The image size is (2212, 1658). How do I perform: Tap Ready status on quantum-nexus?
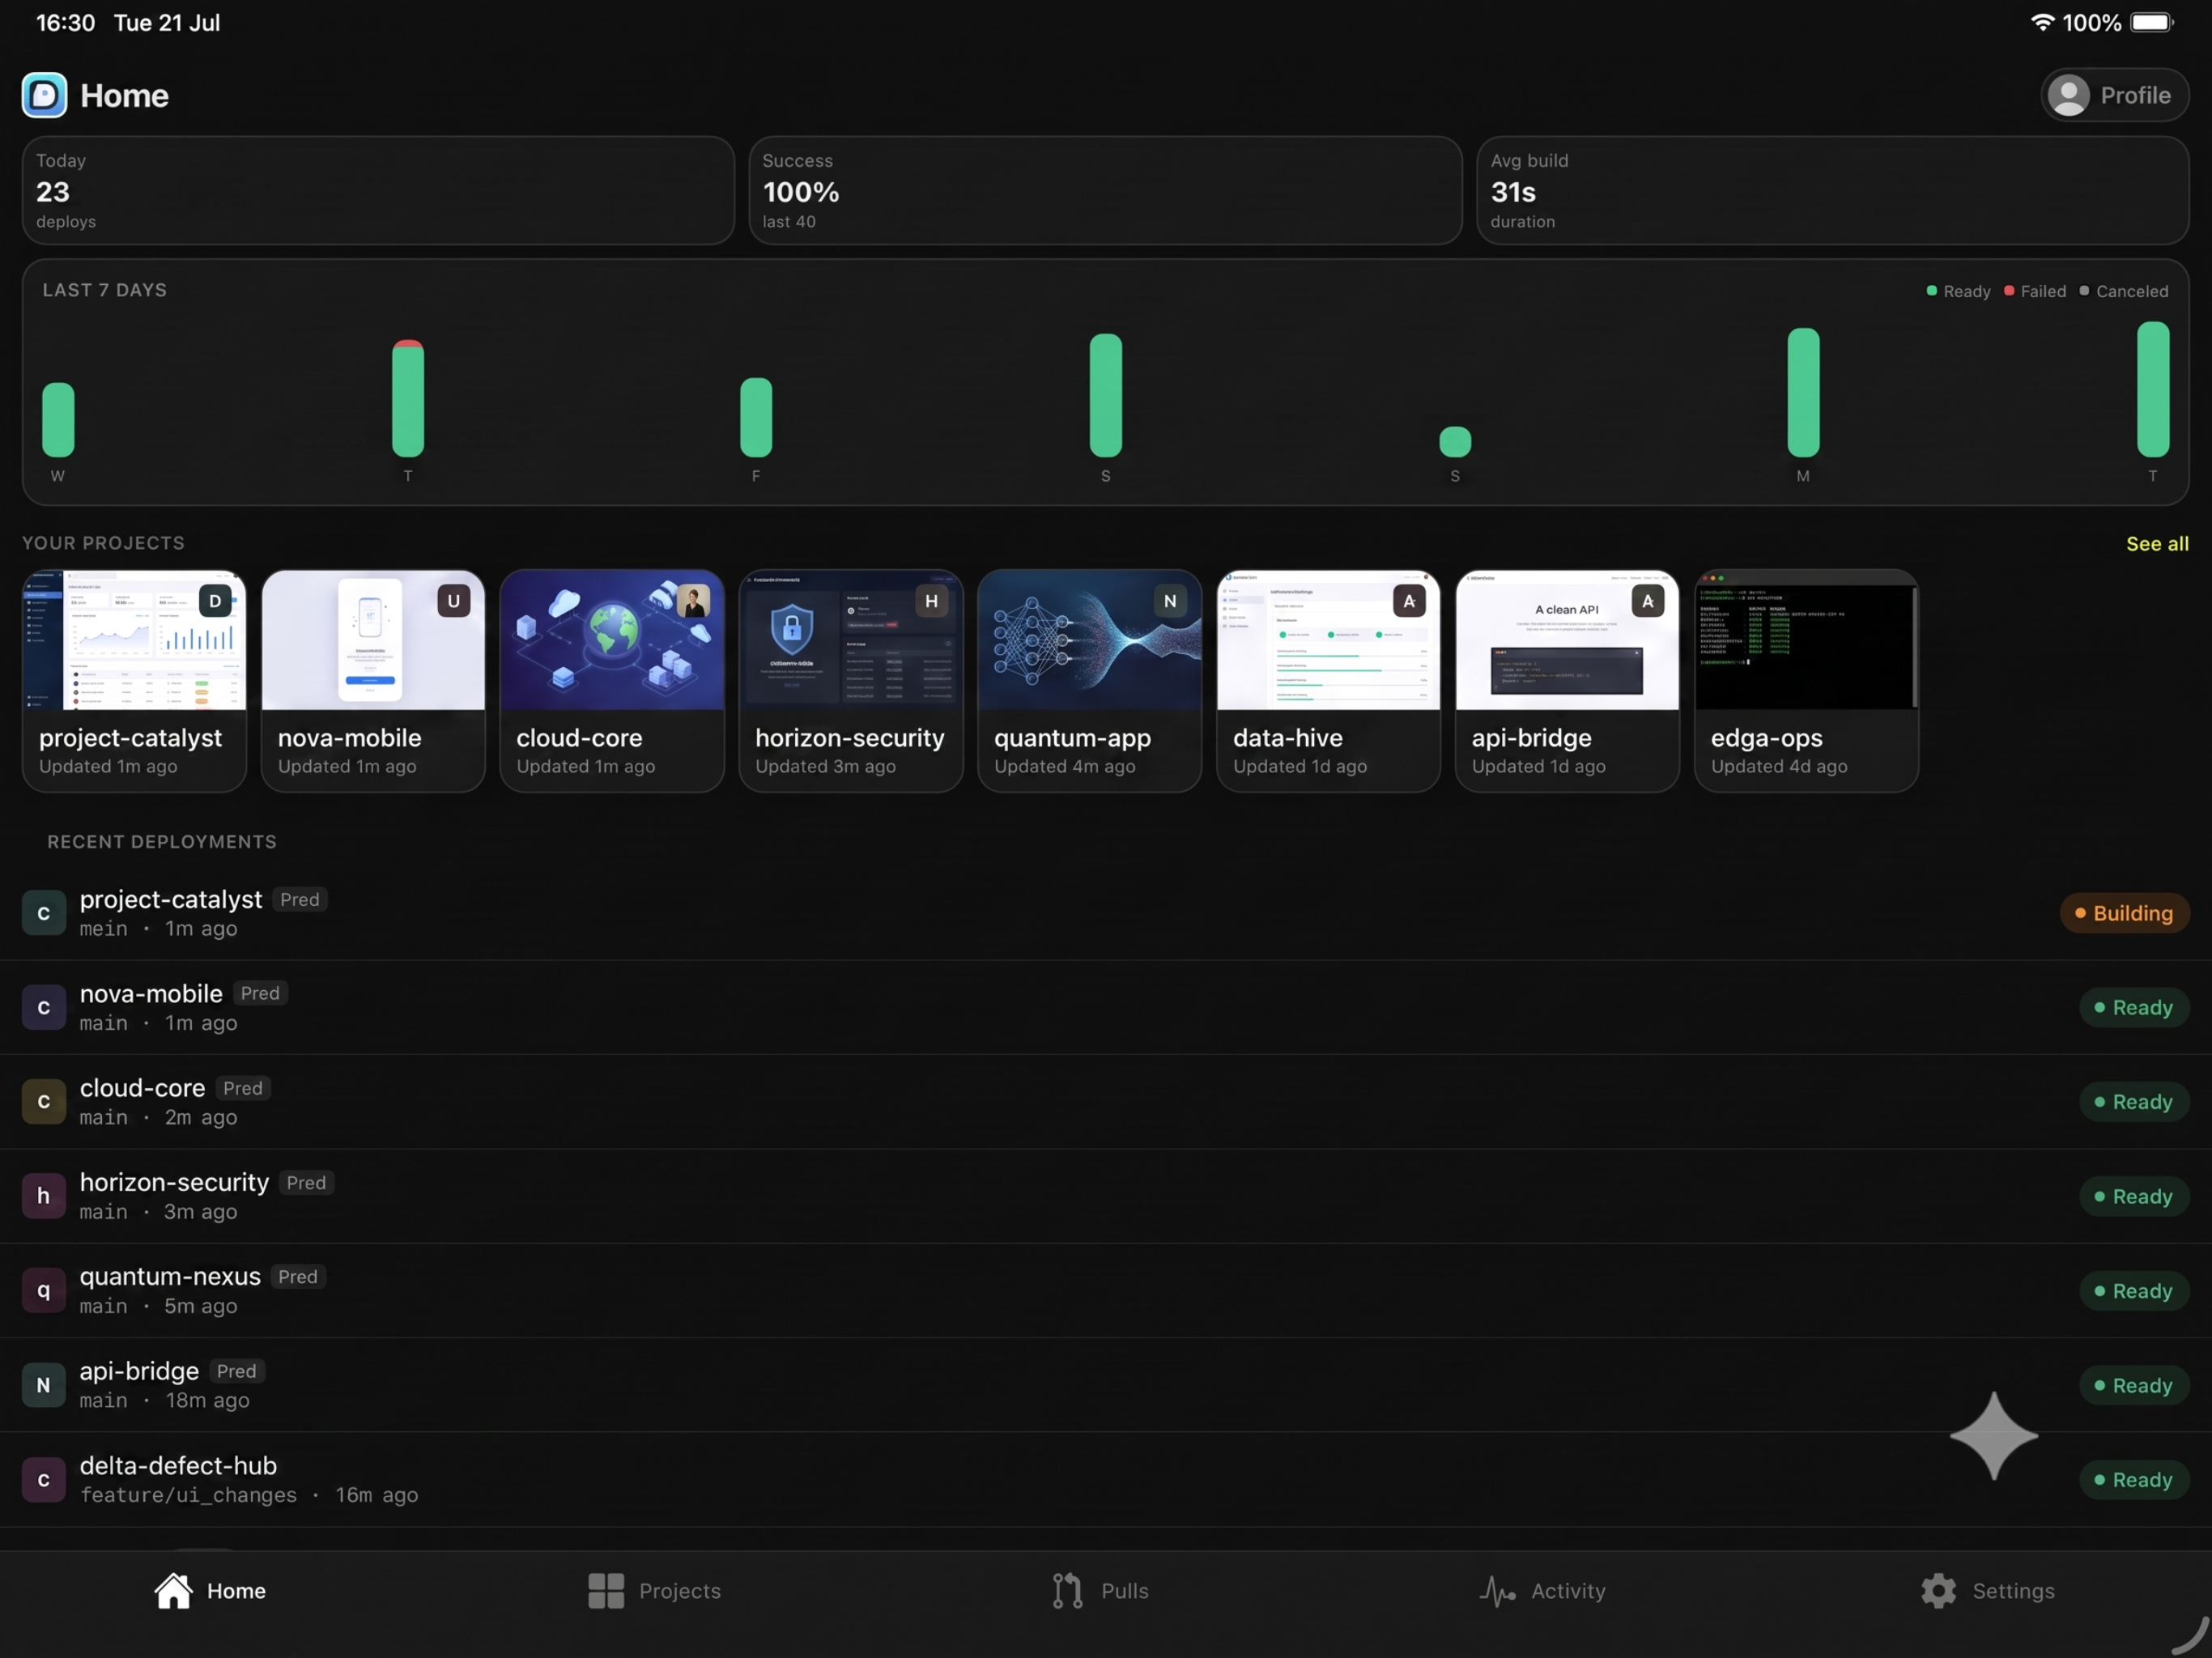(x=2134, y=1290)
